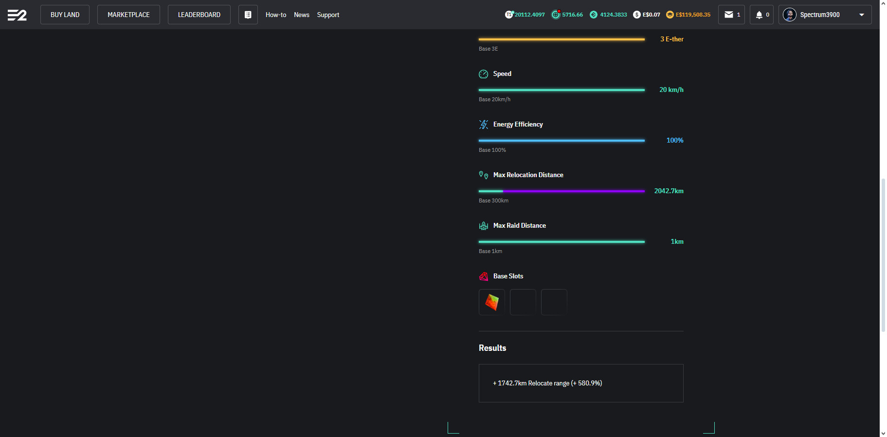The height and width of the screenshot is (437, 887).
Task: Select the empty second base slot
Action: [x=523, y=302]
